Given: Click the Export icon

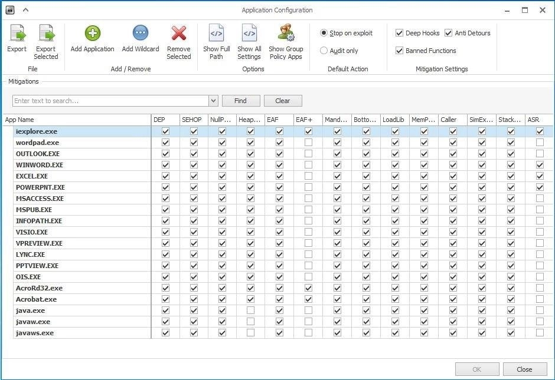Looking at the screenshot, I should [x=17, y=33].
